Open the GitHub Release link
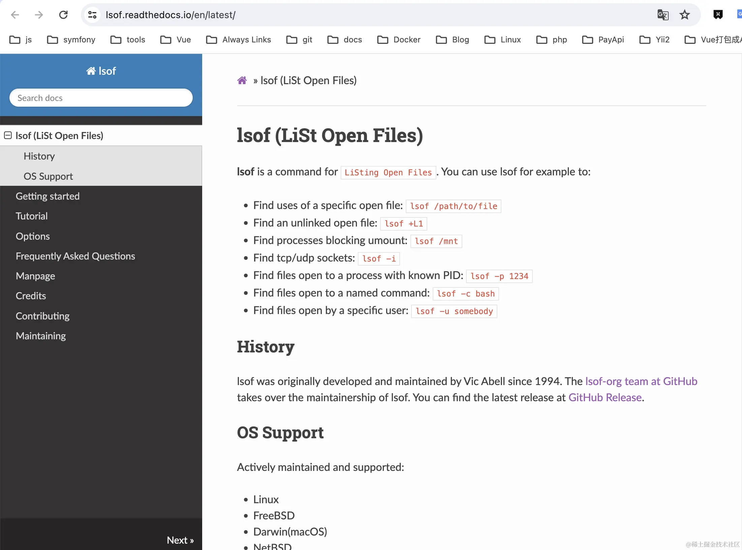This screenshot has width=742, height=550. [605, 398]
